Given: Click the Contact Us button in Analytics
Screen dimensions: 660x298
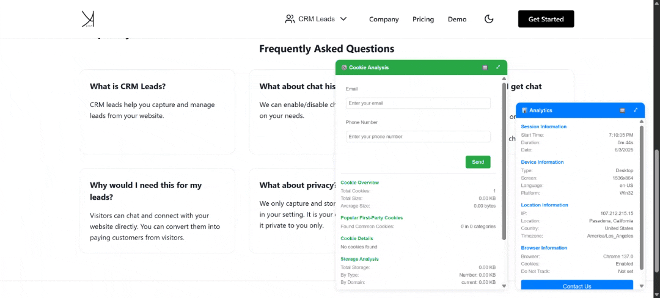Looking at the screenshot, I should (x=576, y=286).
